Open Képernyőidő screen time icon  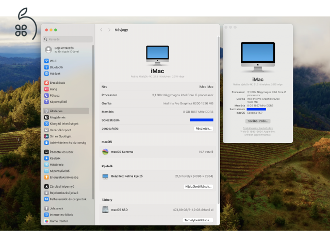[x=46, y=102]
